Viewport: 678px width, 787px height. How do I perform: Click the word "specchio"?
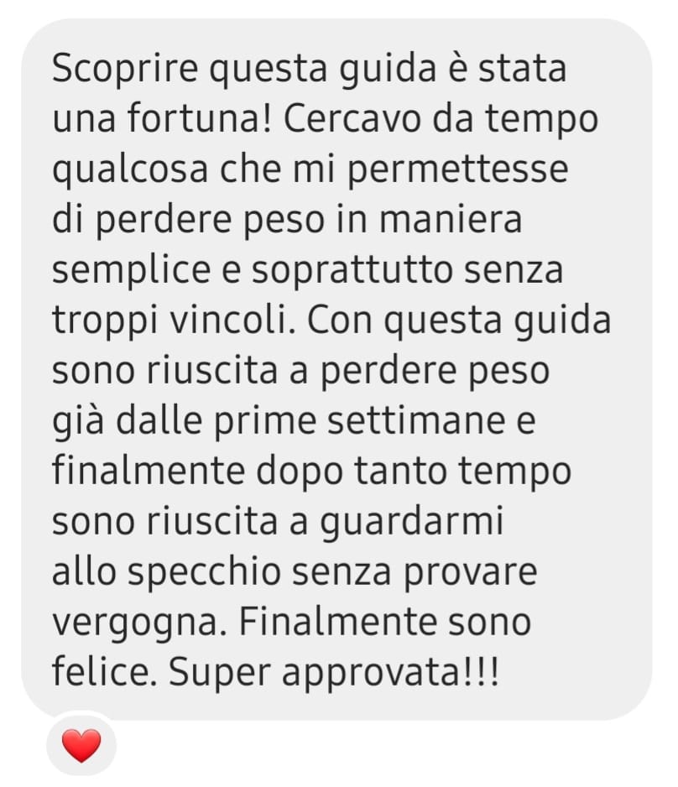[204, 571]
